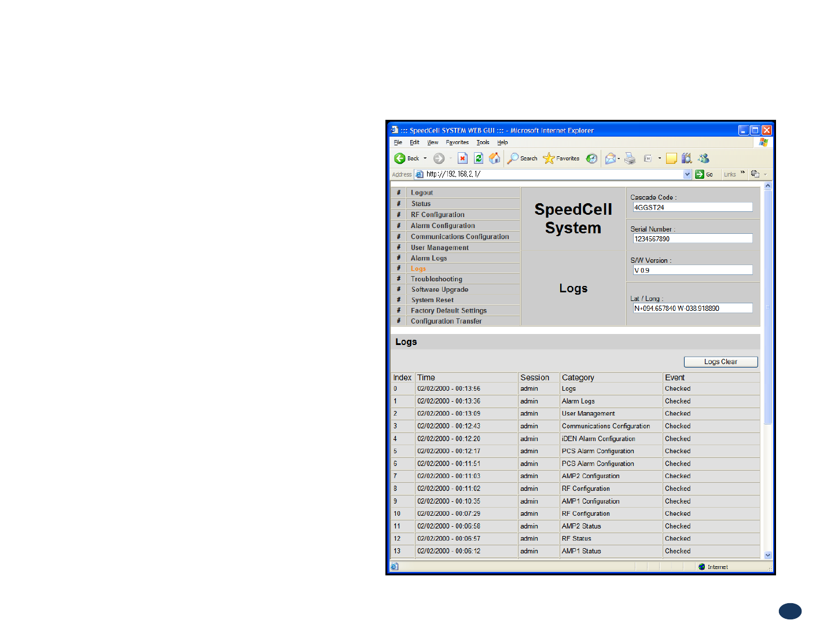The height and width of the screenshot is (624, 831).
Task: Go to the Home page icon
Action: [495, 158]
